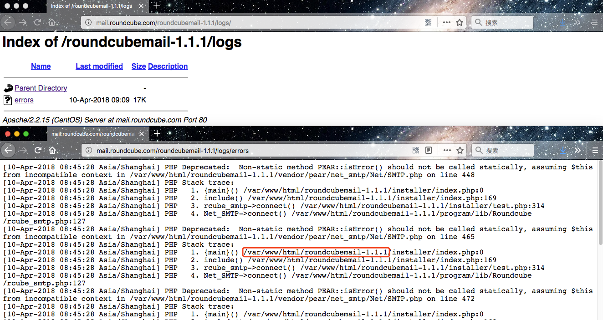Bookmark the /logs/errors page with the star

460,150
